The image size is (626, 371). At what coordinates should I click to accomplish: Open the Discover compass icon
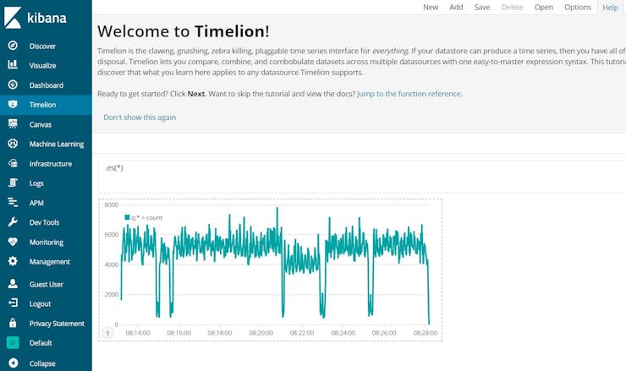(x=13, y=46)
